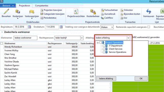Check the Client Services checkbox
Viewport: 164px width, 92px height.
pos(104,49)
